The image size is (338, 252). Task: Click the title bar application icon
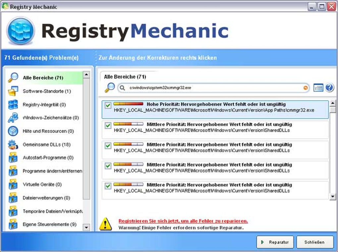5,6
